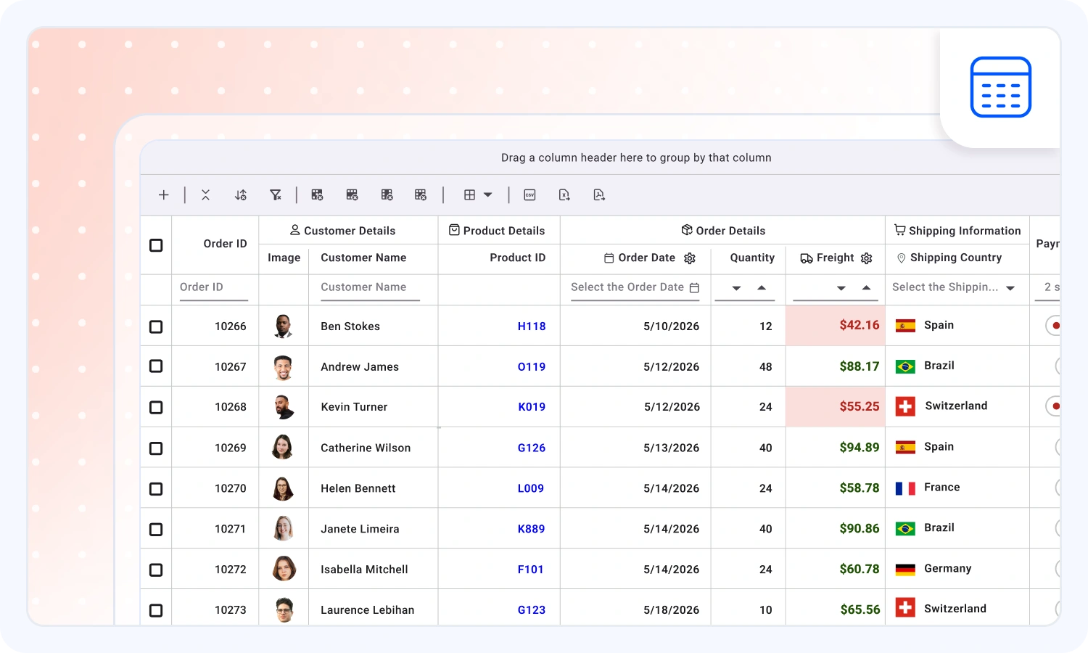Export grid to Excel file
Viewport: 1088px width, 653px height.
pyautogui.click(x=564, y=195)
